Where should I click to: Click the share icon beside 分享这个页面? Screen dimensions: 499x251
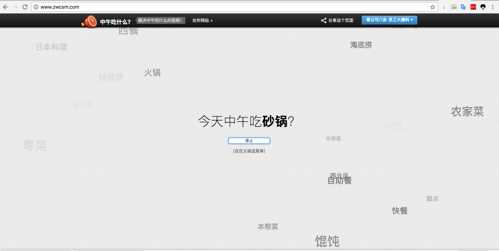pyautogui.click(x=323, y=20)
